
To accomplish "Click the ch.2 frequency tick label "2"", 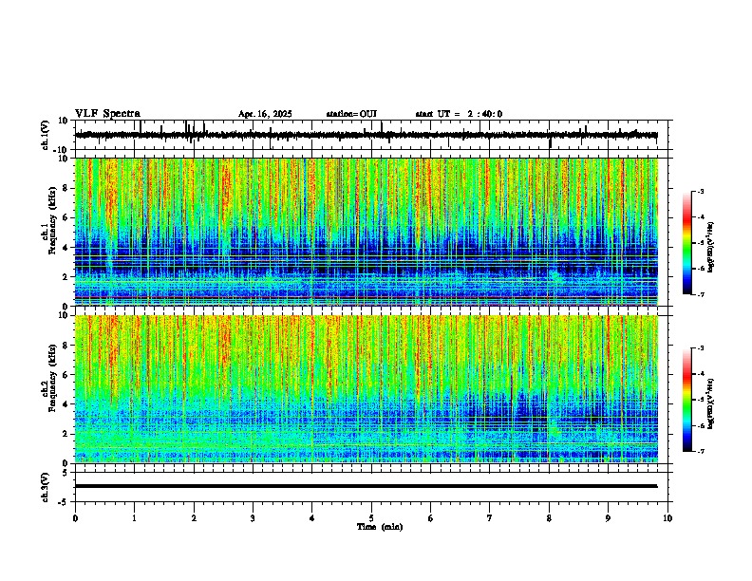I will [x=66, y=434].
